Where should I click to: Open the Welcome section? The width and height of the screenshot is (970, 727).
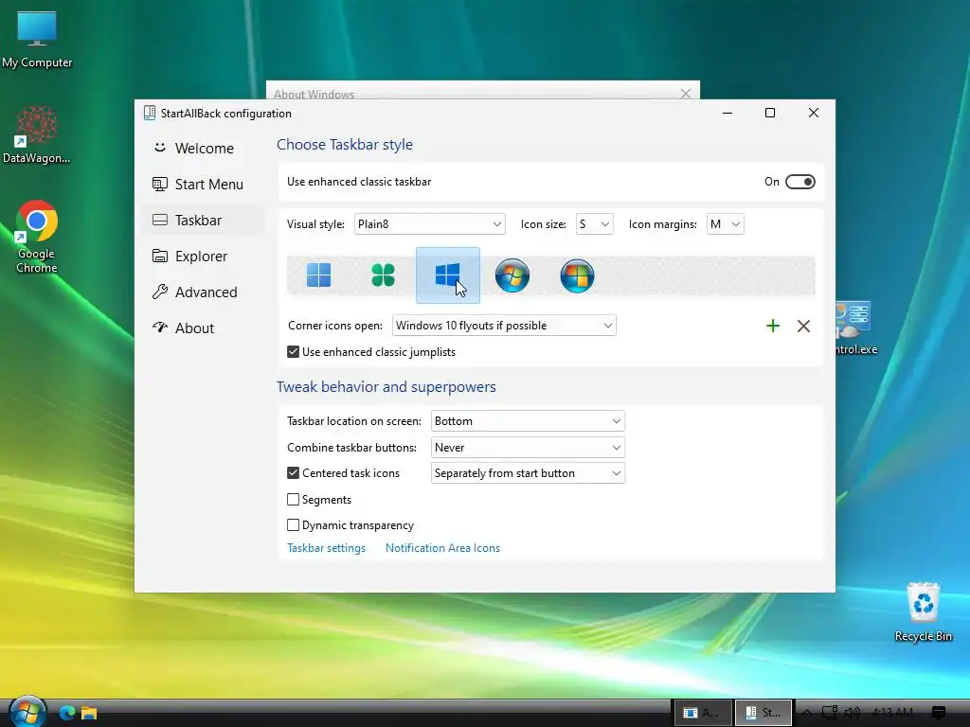tap(203, 149)
